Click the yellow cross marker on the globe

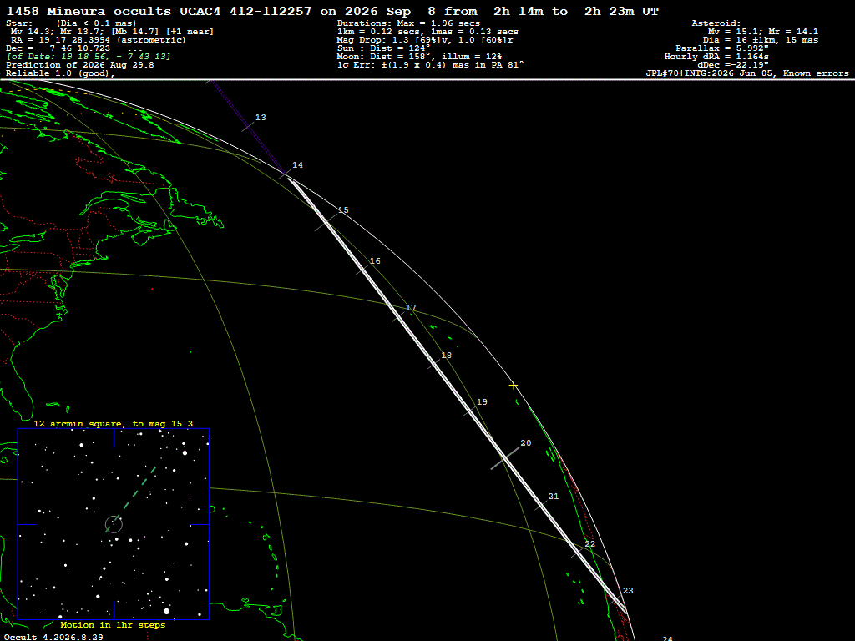pos(514,386)
